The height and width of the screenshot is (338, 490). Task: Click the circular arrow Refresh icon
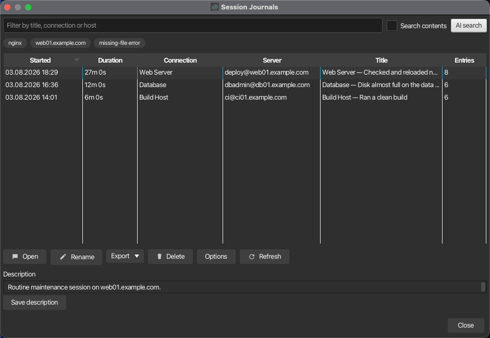252,257
